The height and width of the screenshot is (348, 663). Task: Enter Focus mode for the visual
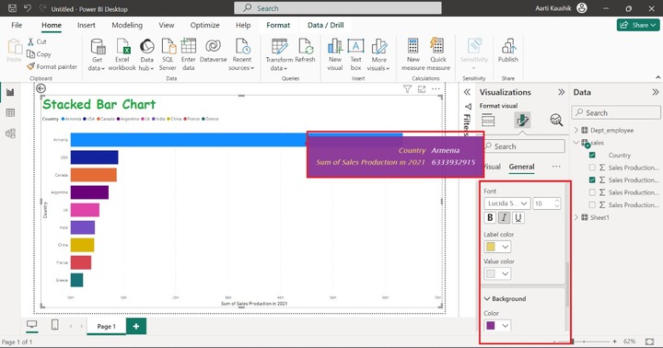click(x=422, y=88)
